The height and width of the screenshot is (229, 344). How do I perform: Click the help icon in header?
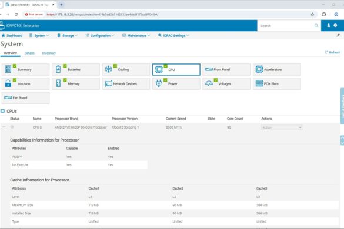335,25
